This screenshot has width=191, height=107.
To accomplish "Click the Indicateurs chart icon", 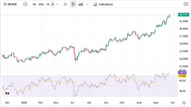I will click(95, 4).
